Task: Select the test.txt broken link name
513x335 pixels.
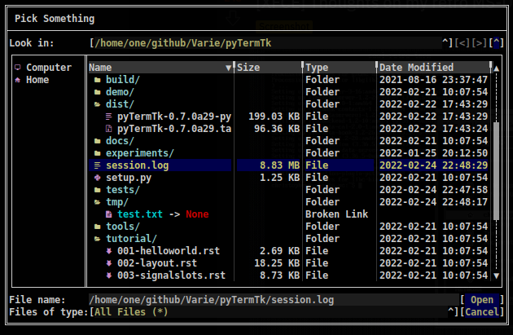Action: pyautogui.click(x=140, y=214)
